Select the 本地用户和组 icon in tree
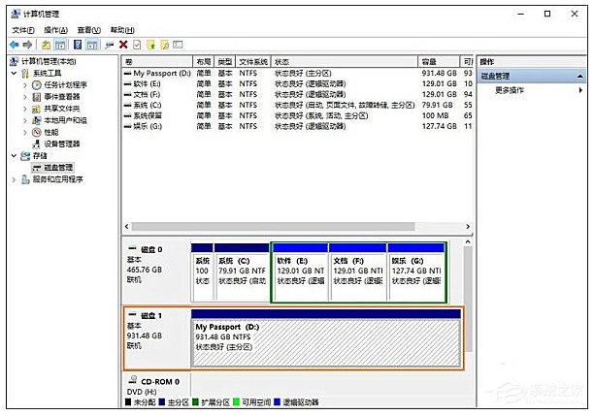 tap(36, 120)
